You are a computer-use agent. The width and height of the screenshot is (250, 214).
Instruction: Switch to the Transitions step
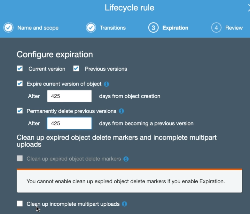coord(113,28)
